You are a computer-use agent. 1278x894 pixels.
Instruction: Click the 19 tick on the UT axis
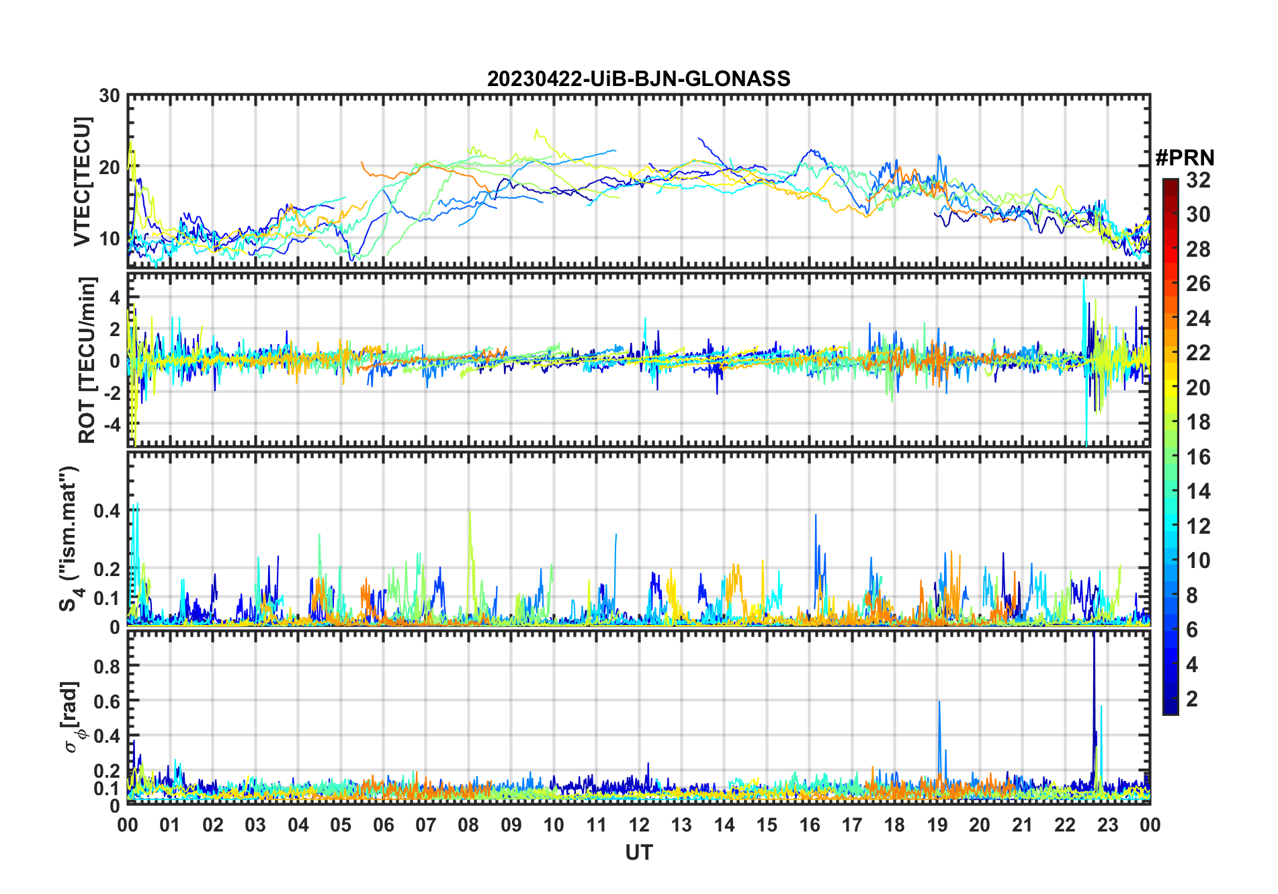[937, 825]
